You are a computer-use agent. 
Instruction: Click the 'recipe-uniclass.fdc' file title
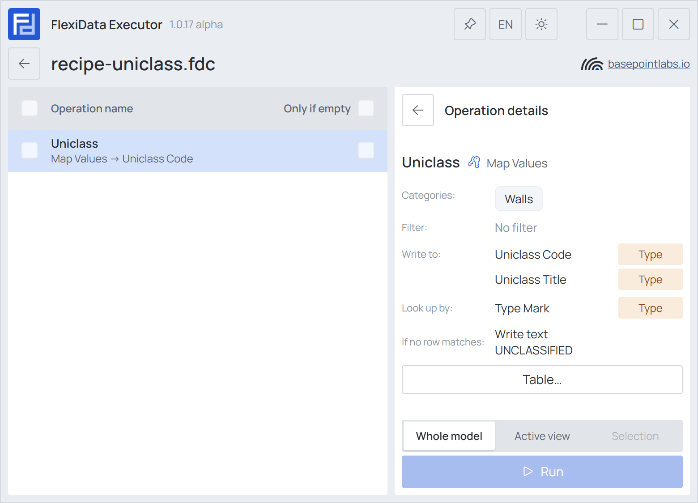133,64
